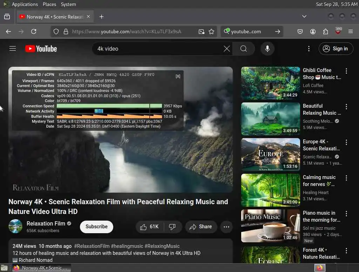Viewport: 359px width, 272px height.
Task: Show site security padlock info
Action: tap(66, 31)
